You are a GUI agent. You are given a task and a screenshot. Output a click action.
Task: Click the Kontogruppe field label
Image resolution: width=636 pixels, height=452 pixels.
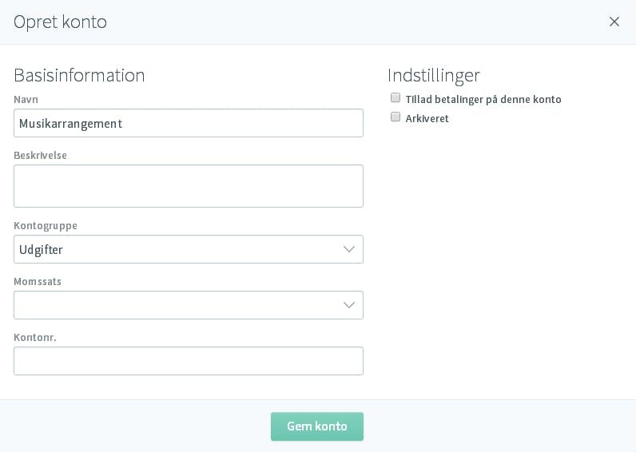click(x=46, y=226)
